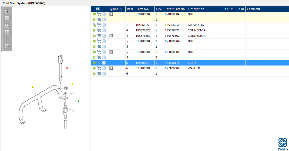Sort by the Description column header
289x151 pixels.
pos(196,9)
